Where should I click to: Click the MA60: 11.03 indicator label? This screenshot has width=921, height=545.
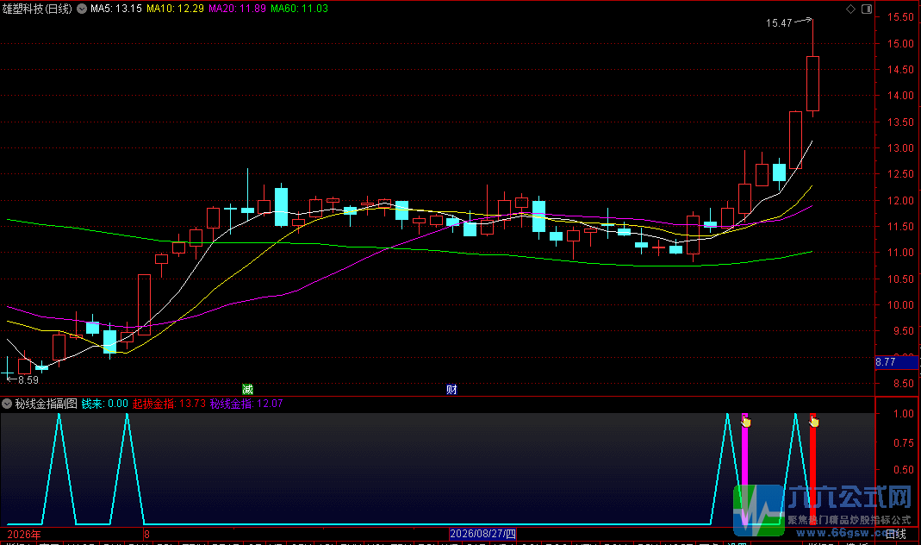(x=299, y=9)
